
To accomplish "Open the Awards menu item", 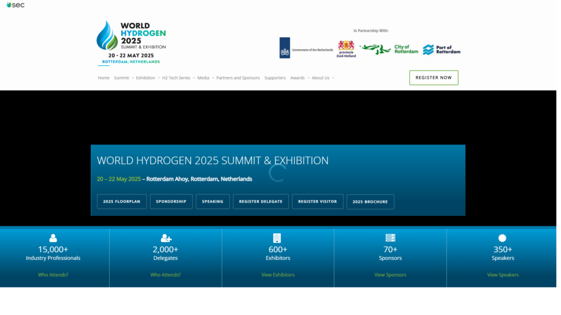I will [297, 78].
